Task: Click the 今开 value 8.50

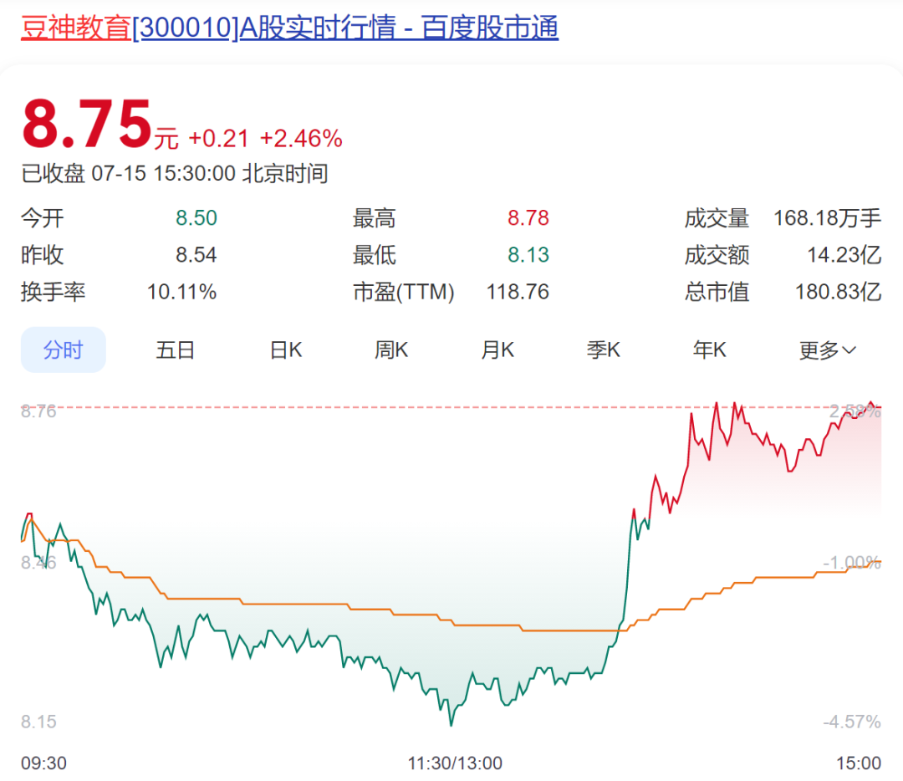Action: click(196, 217)
